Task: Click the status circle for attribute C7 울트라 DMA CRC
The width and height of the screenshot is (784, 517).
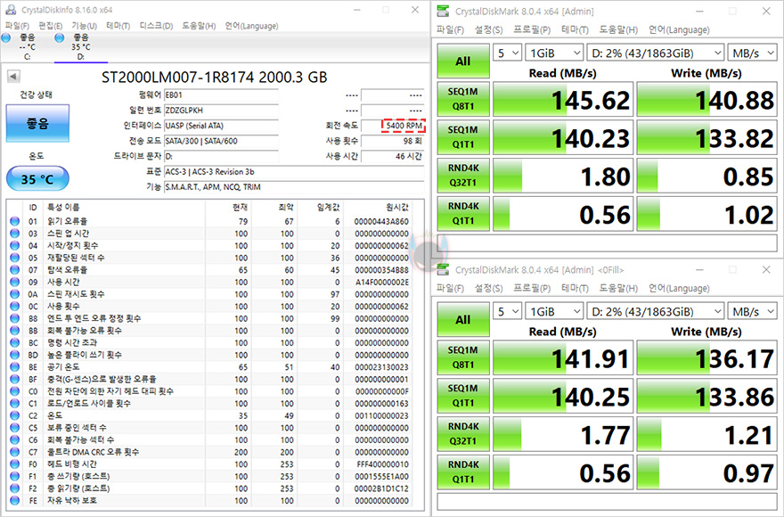Action: [14, 452]
